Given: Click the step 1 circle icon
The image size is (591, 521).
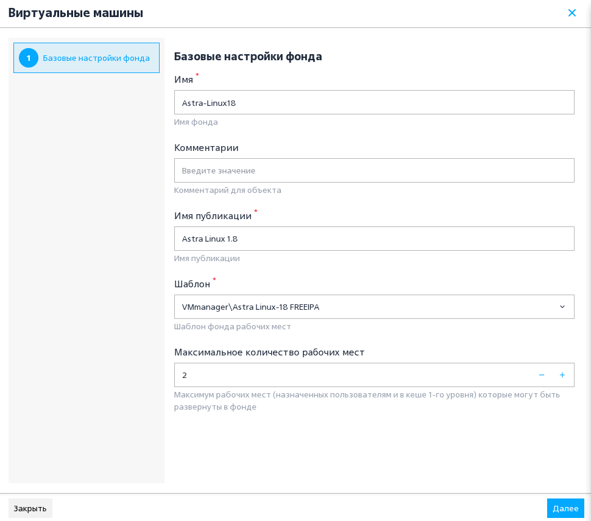Looking at the screenshot, I should tap(29, 58).
